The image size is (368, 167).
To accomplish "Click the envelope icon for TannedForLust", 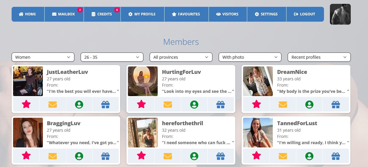I will (x=283, y=156).
